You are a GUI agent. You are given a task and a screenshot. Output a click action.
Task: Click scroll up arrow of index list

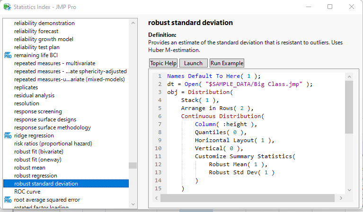click(x=133, y=23)
